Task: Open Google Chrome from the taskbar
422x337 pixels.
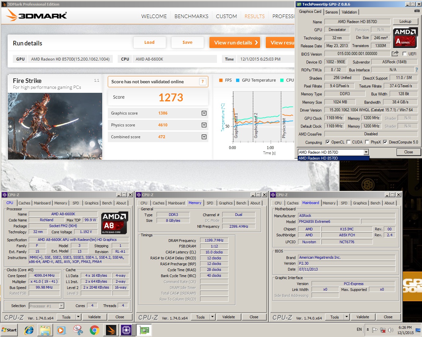Action: click(x=94, y=330)
